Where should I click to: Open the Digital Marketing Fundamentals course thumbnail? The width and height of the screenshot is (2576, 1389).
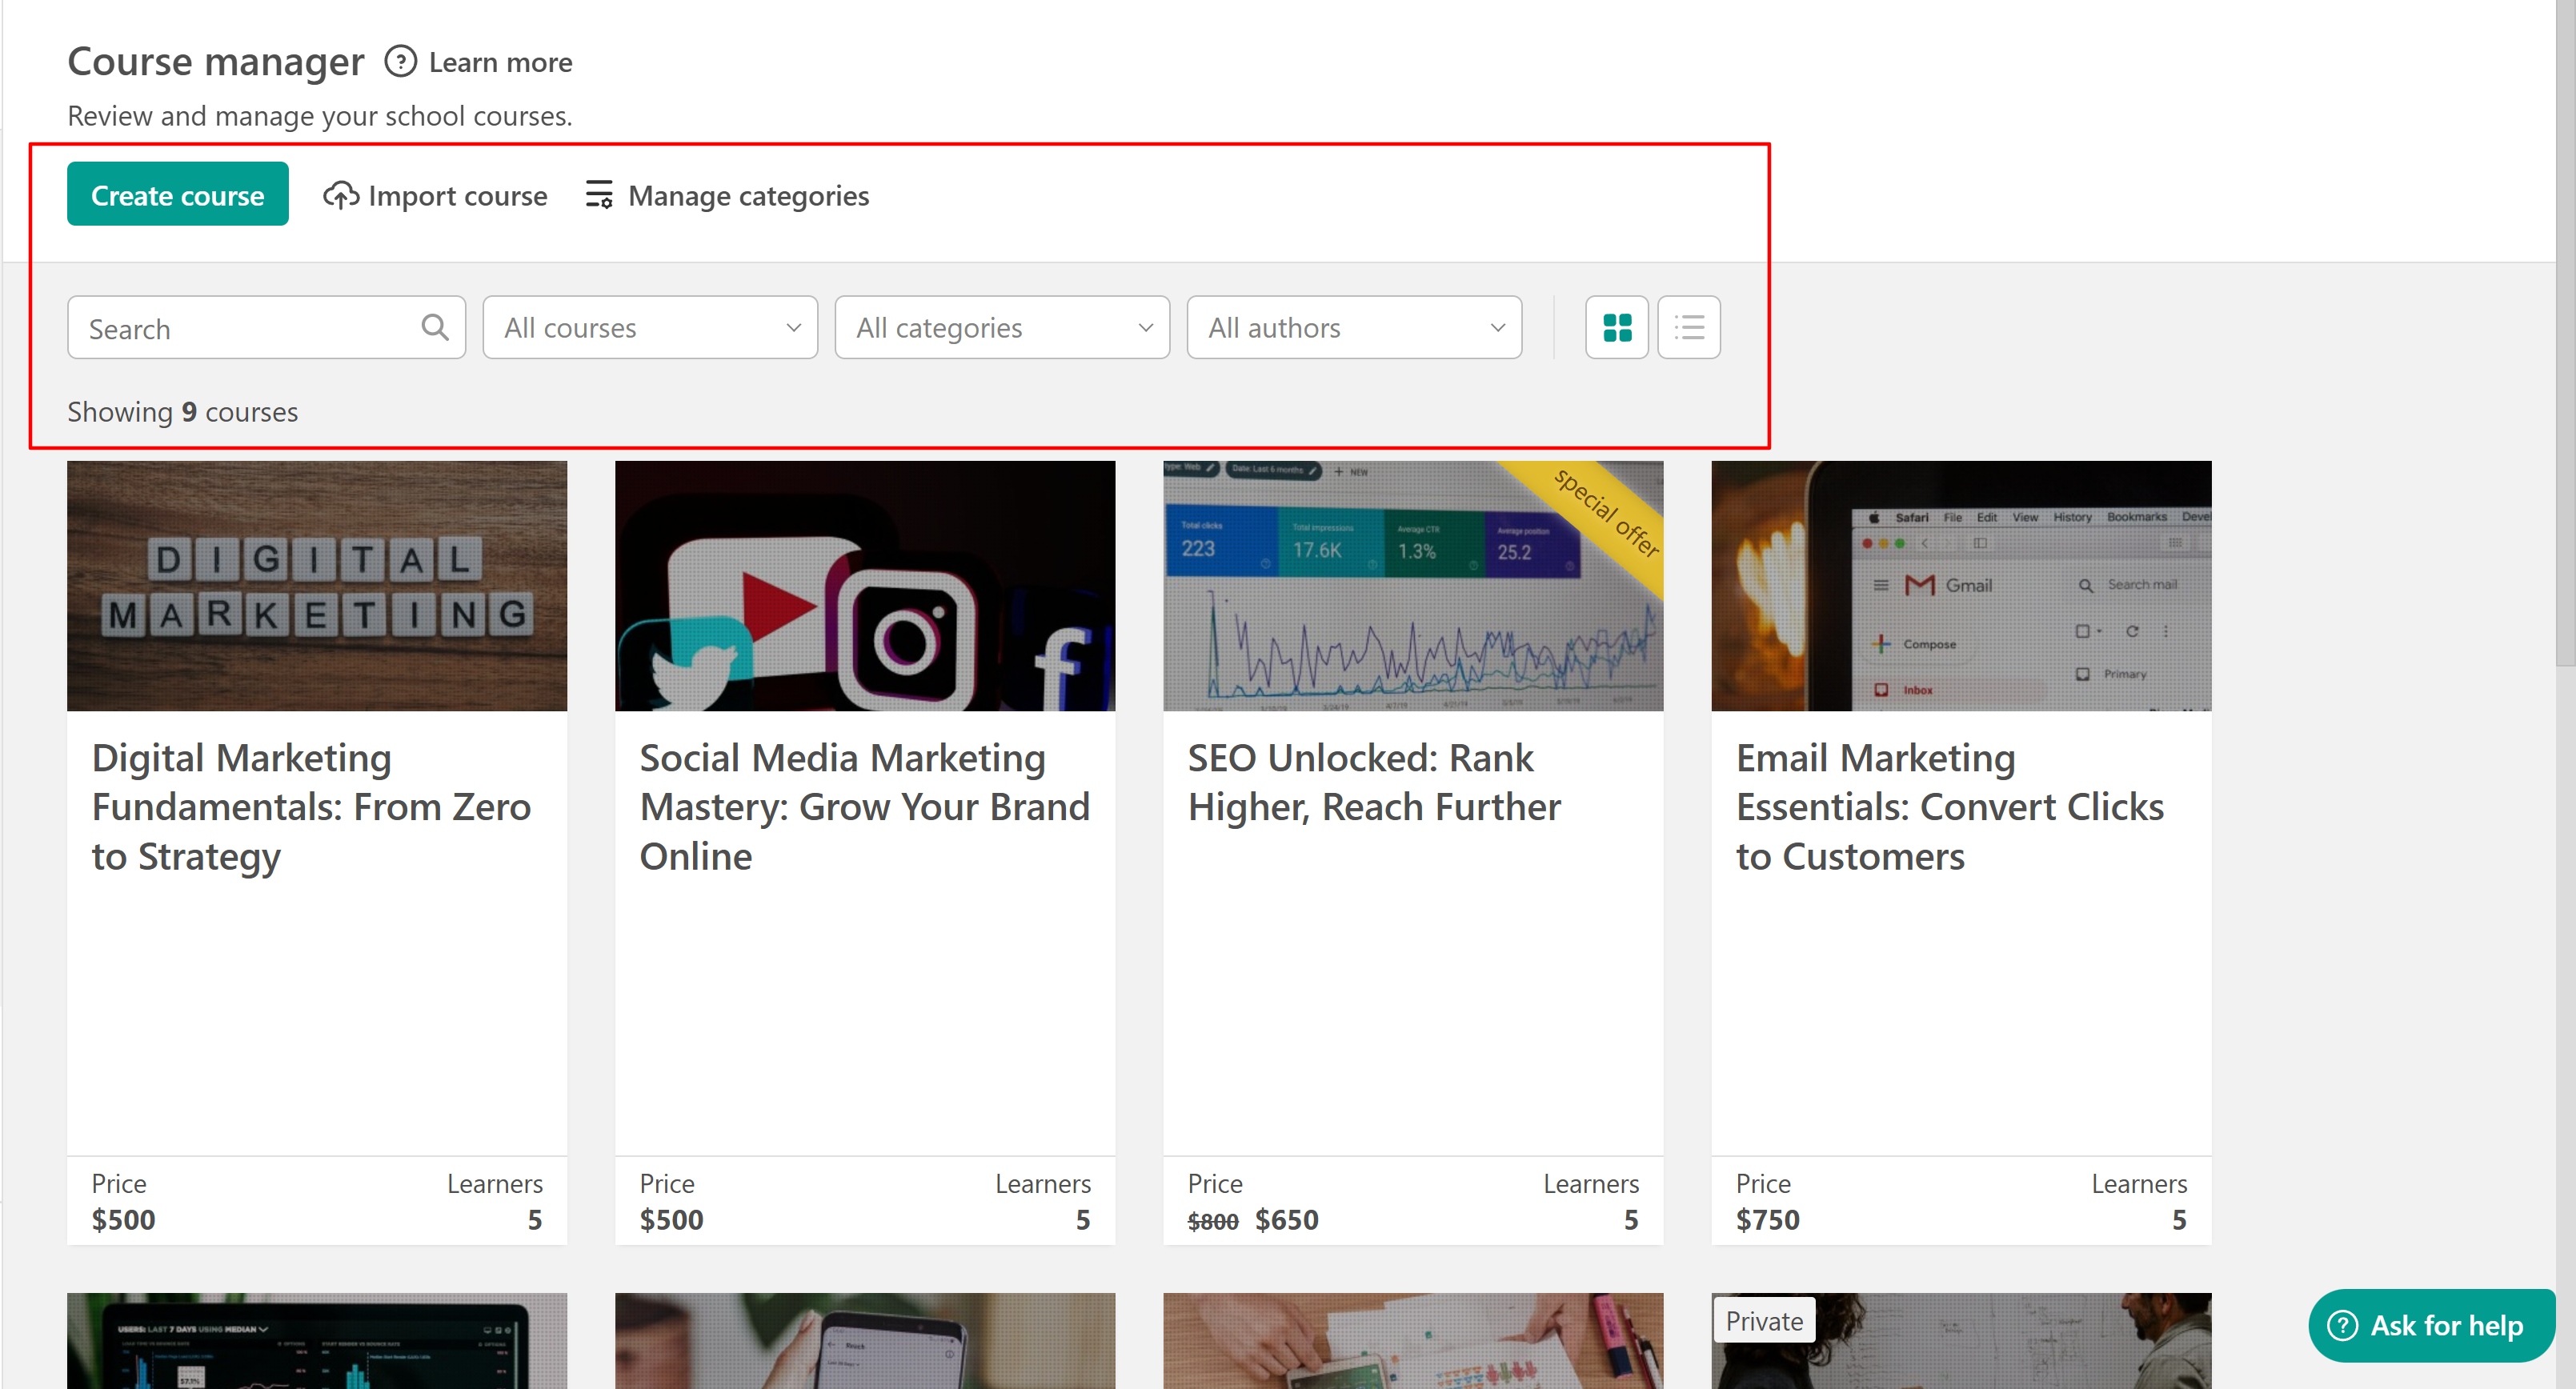click(x=316, y=585)
